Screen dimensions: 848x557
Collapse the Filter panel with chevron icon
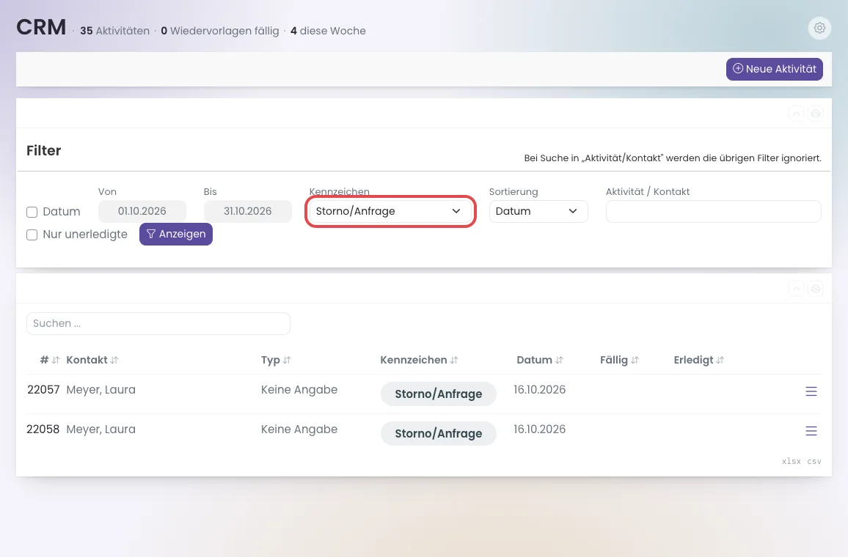796,114
